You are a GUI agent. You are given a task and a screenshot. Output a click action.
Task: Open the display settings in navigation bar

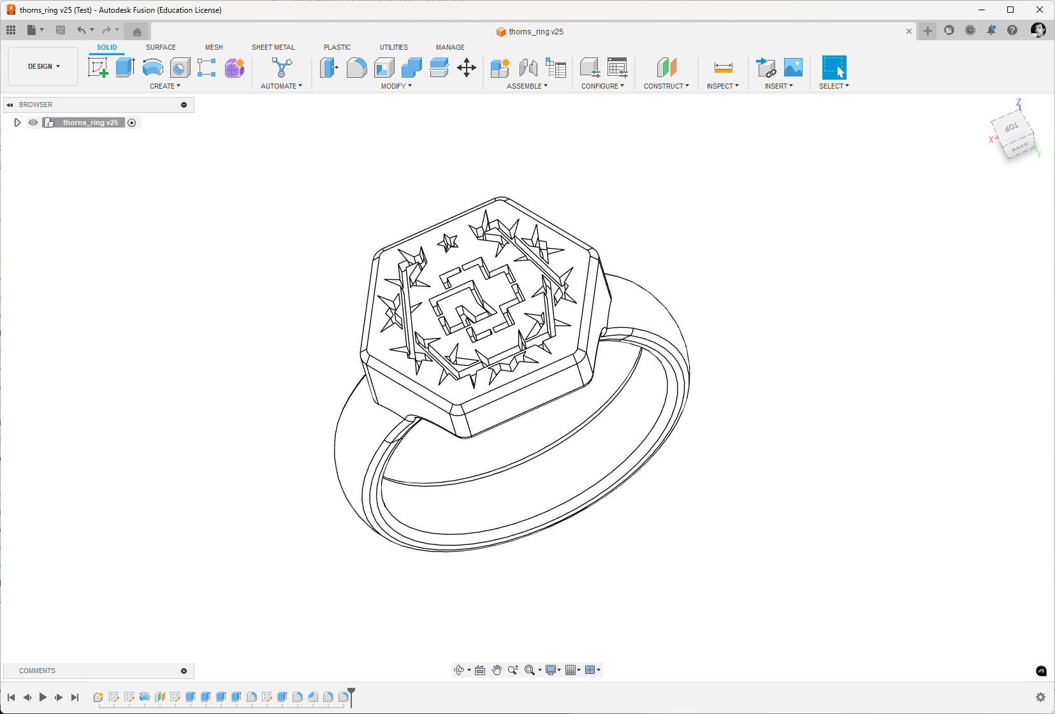point(553,670)
